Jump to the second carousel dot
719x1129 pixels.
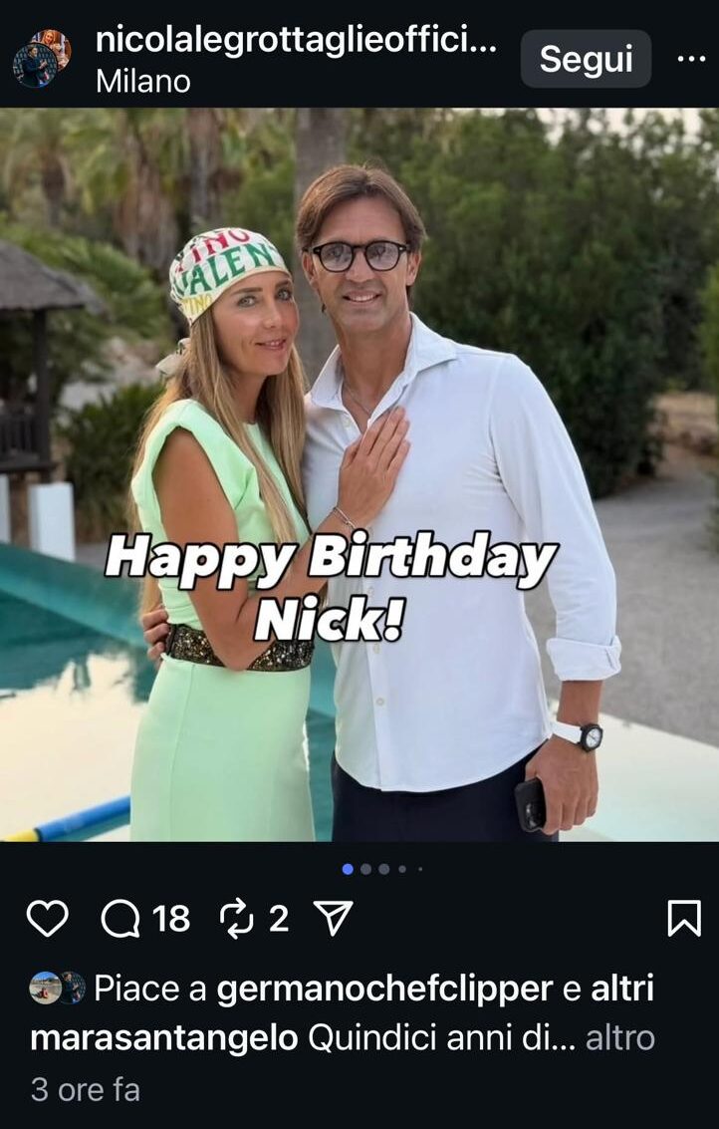(x=365, y=869)
